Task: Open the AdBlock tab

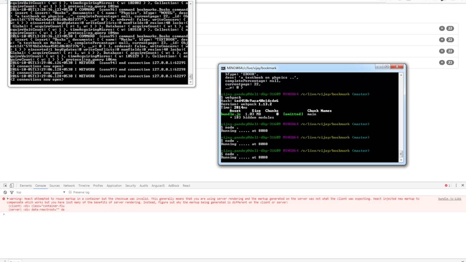Action: click(174, 186)
